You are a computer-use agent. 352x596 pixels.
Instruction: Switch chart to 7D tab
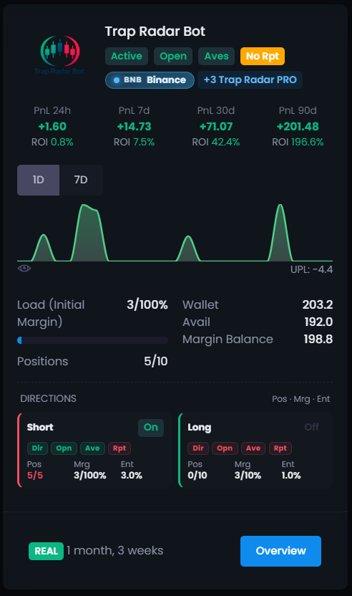[81, 180]
